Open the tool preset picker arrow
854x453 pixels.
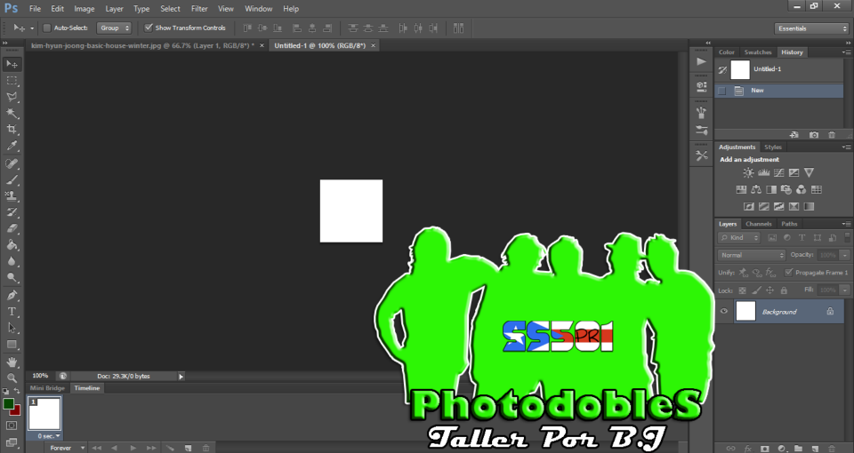(x=32, y=28)
